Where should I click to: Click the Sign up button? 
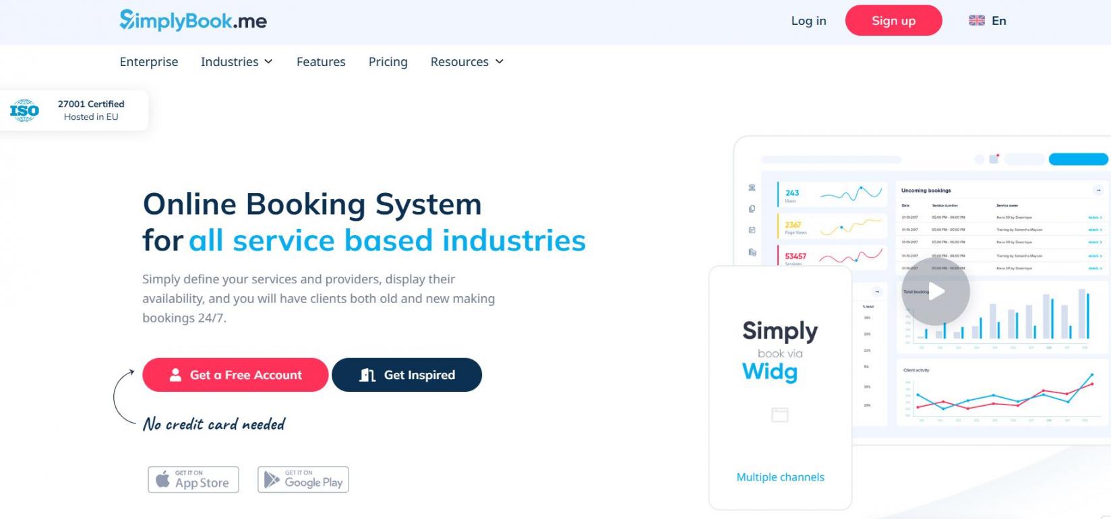point(893,20)
